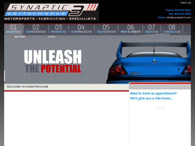This screenshot has width=195, height=146.
Task: Click the fax number 603.244.4632
Action: click(x=182, y=14)
